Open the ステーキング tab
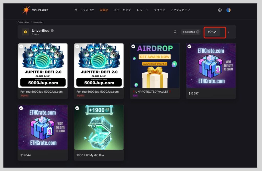262x171 pixels. [122, 10]
